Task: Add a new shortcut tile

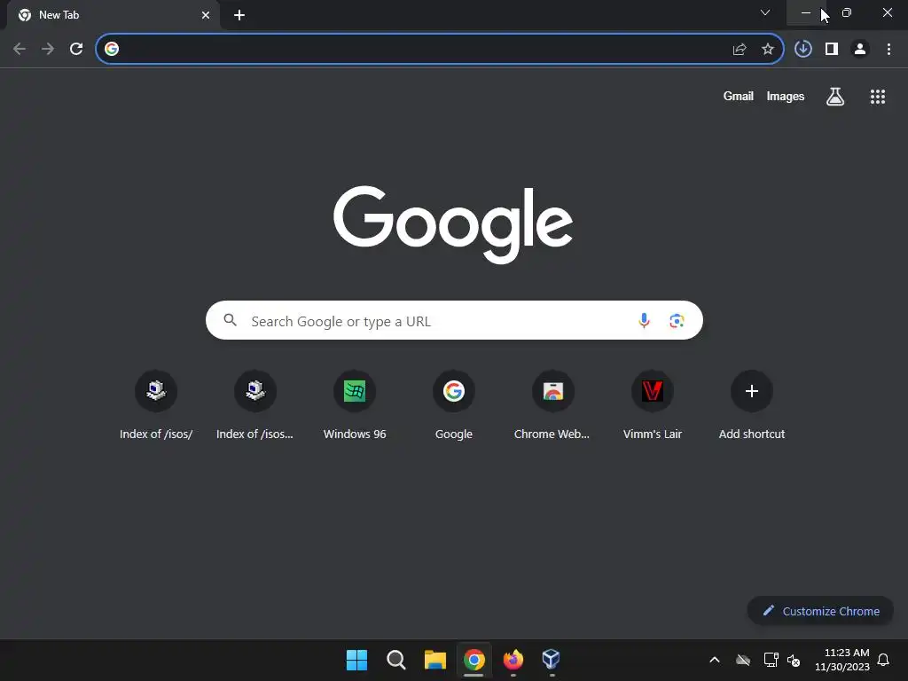Action: click(752, 406)
